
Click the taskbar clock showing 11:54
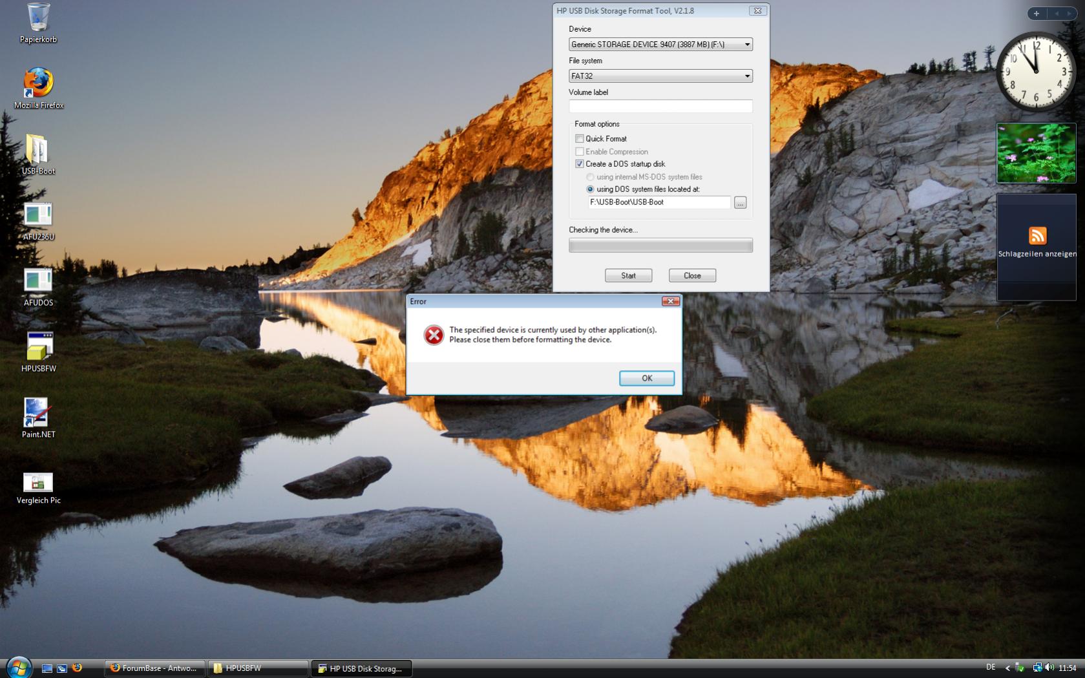[1068, 668]
